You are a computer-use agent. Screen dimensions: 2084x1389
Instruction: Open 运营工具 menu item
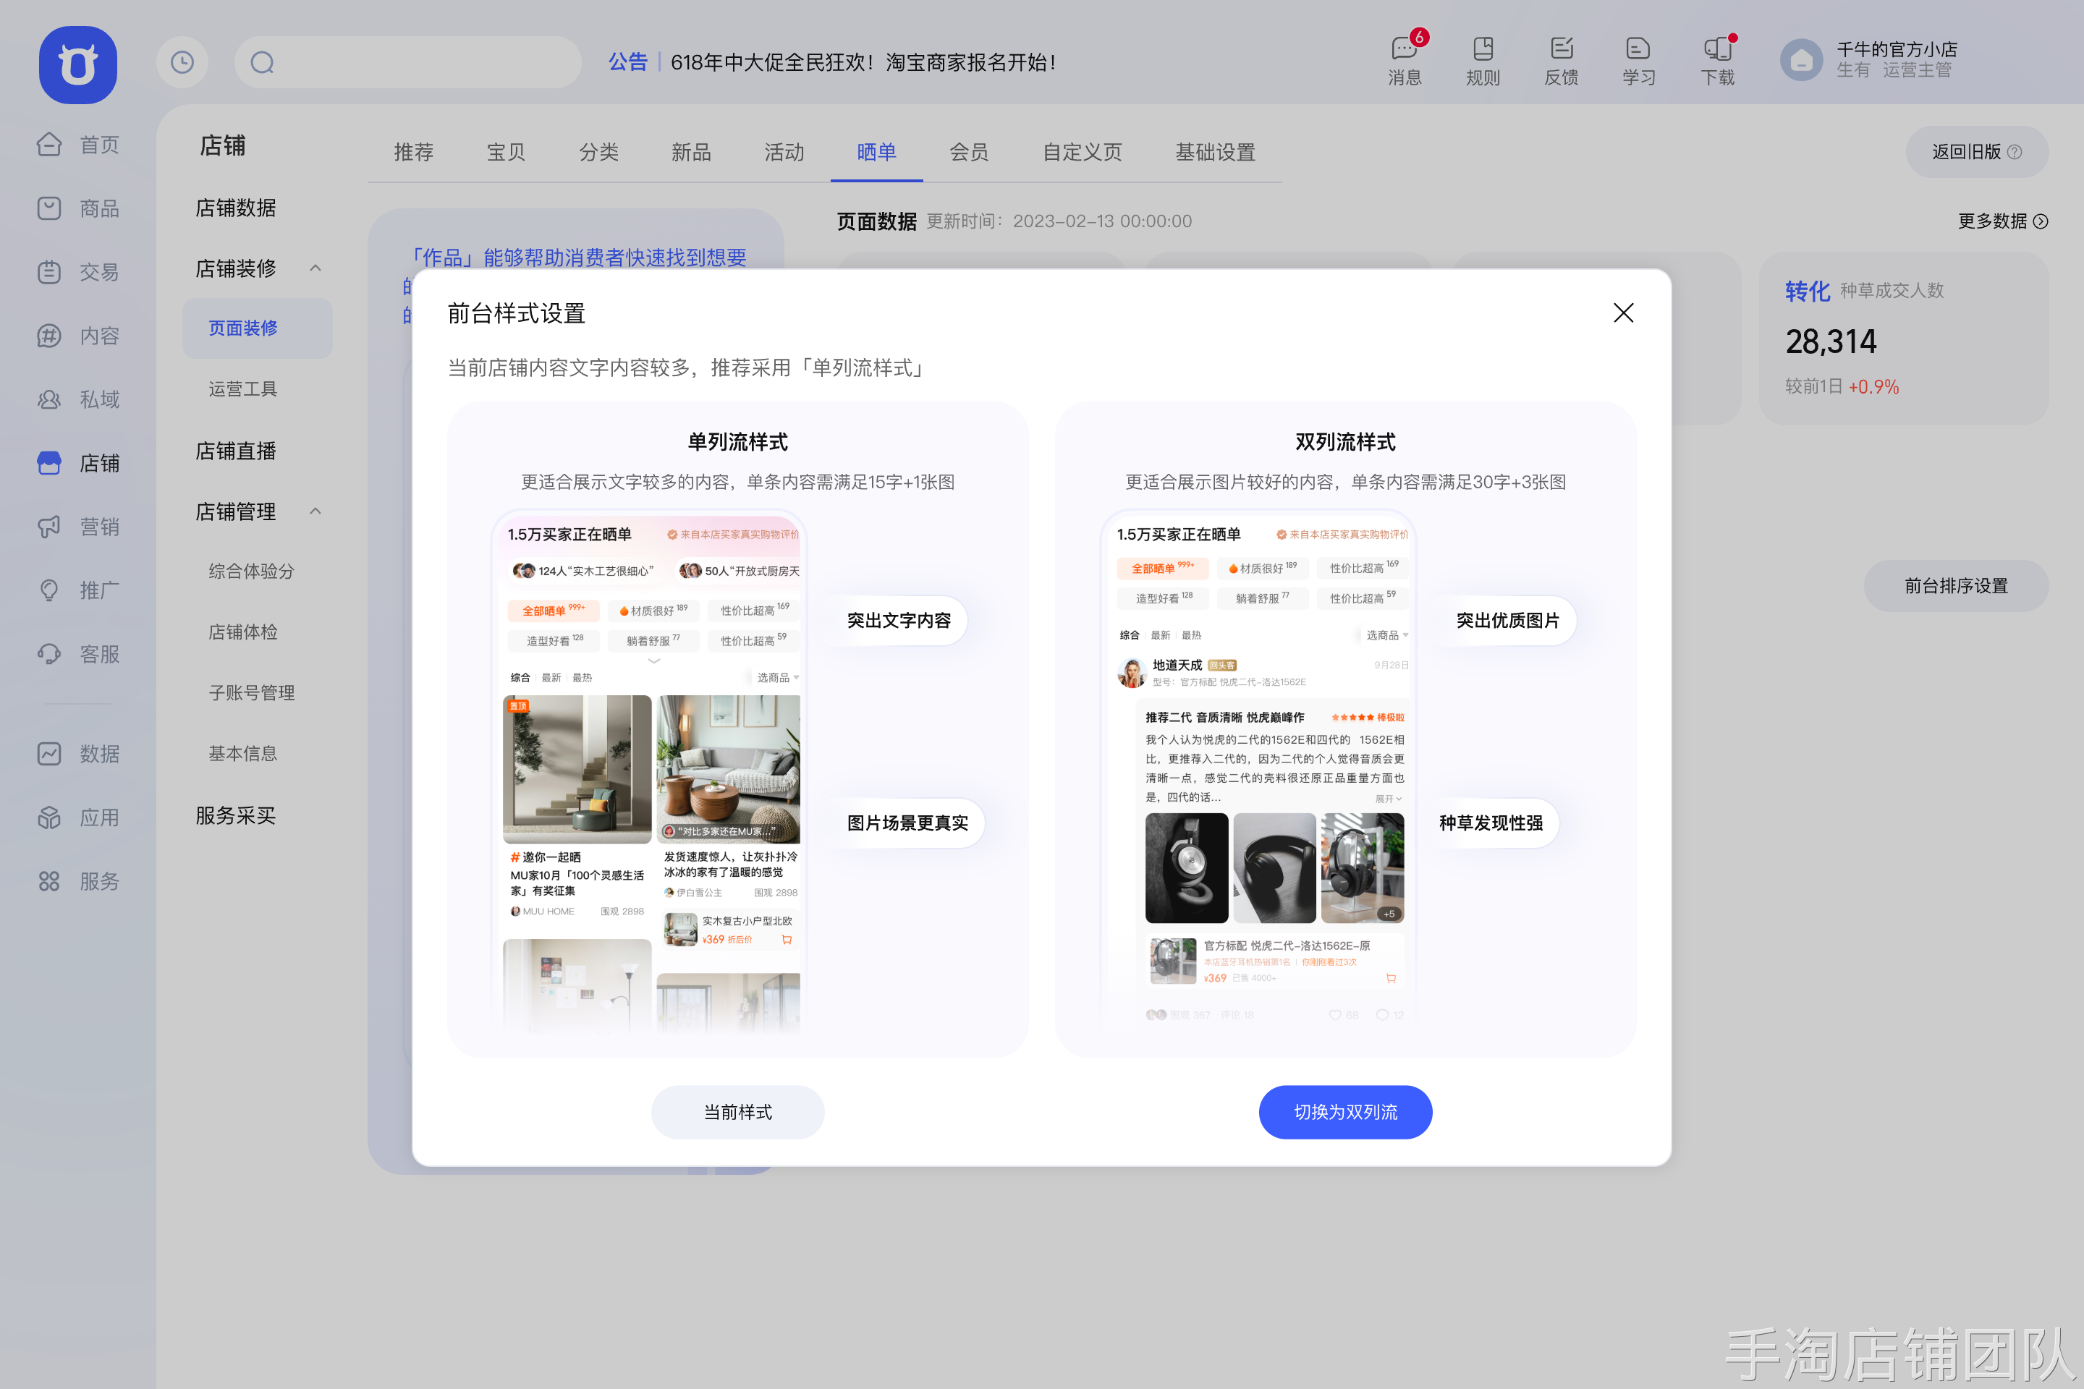[x=243, y=389]
